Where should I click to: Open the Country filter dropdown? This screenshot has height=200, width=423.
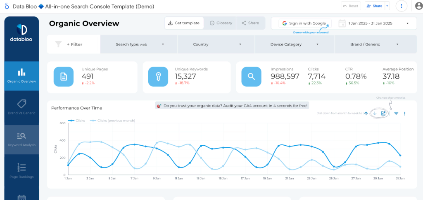click(217, 44)
